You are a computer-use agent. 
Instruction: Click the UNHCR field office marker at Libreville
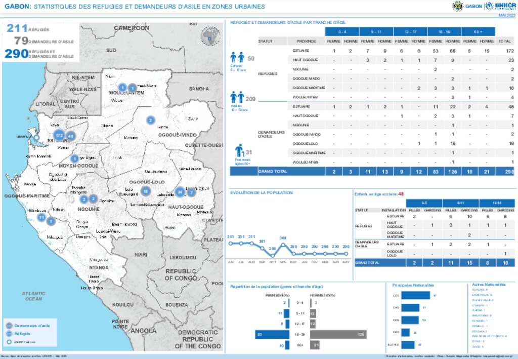click(x=36, y=137)
